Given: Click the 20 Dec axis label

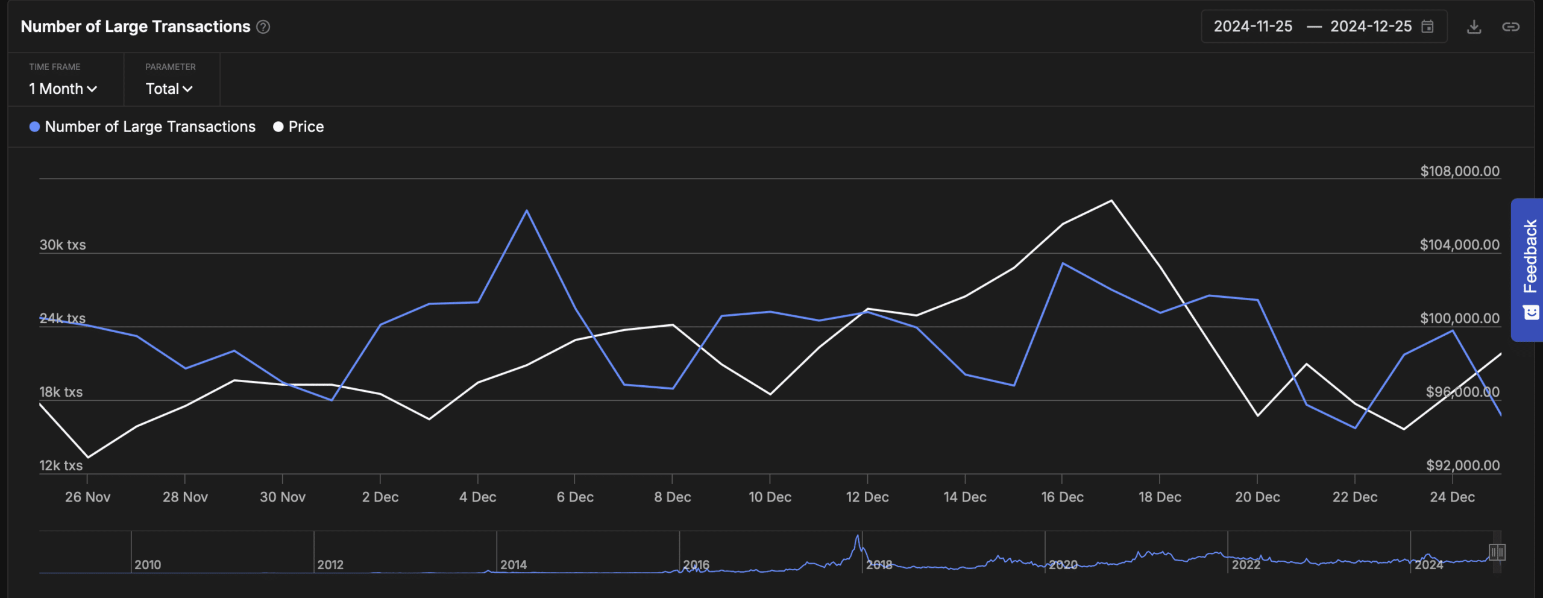Looking at the screenshot, I should tap(1257, 497).
